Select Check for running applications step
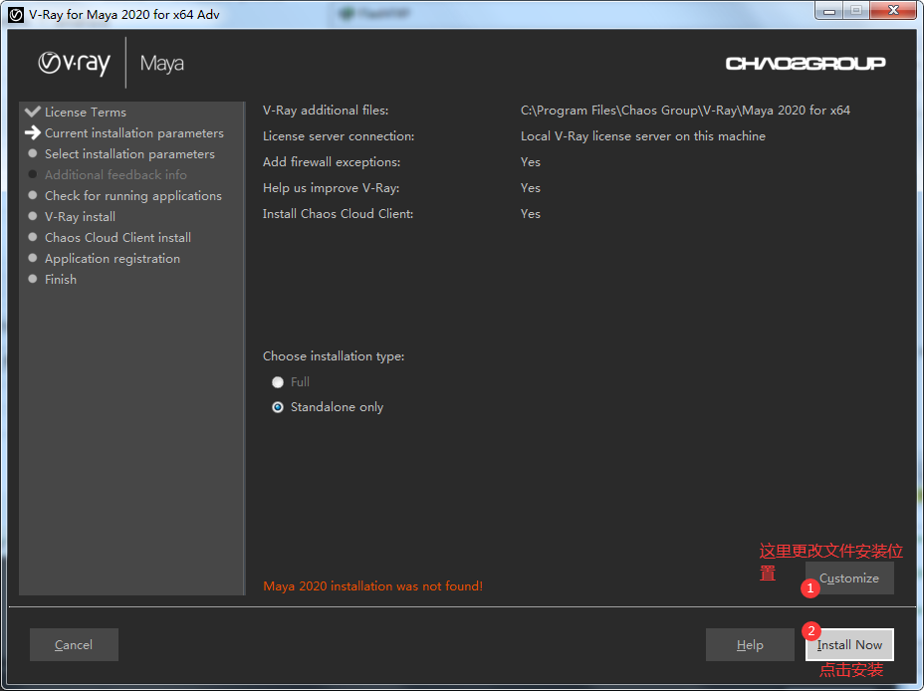Viewport: 924px width, 691px height. pos(133,195)
